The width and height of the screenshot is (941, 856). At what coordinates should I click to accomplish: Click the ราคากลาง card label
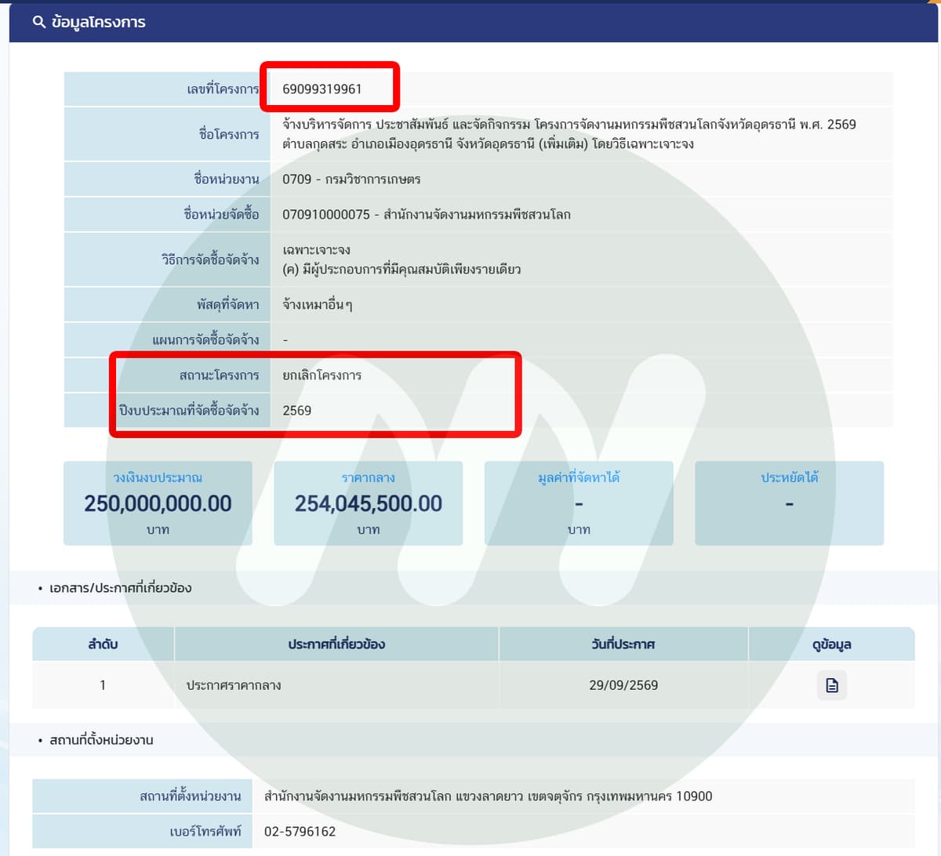(369, 477)
